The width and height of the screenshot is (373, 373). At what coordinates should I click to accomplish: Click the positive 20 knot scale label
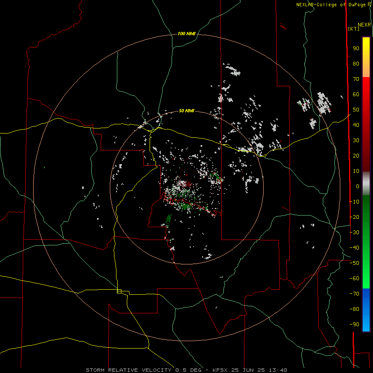(x=356, y=156)
